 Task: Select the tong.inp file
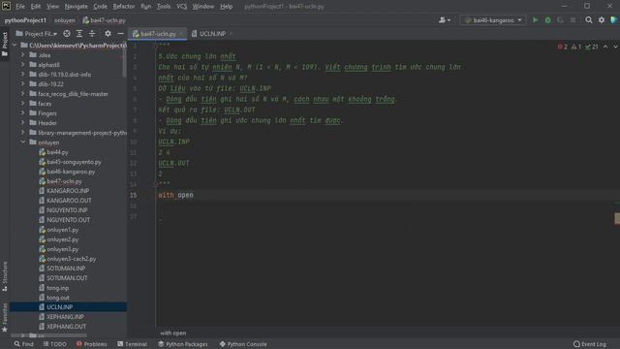click(x=58, y=288)
